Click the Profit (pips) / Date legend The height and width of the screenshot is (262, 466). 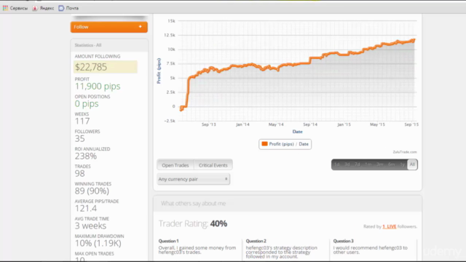[285, 144]
